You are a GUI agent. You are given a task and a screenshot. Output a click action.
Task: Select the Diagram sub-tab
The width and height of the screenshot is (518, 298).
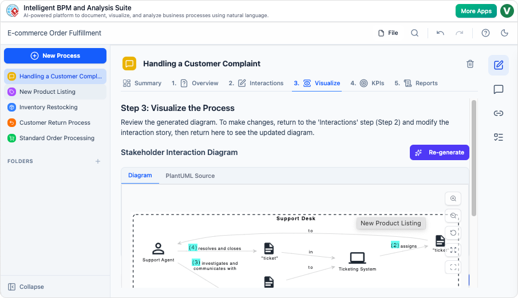[140, 176]
